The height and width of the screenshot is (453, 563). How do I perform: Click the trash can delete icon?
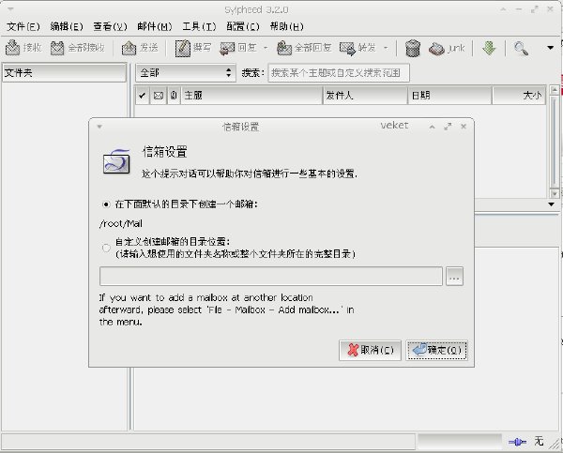point(413,48)
